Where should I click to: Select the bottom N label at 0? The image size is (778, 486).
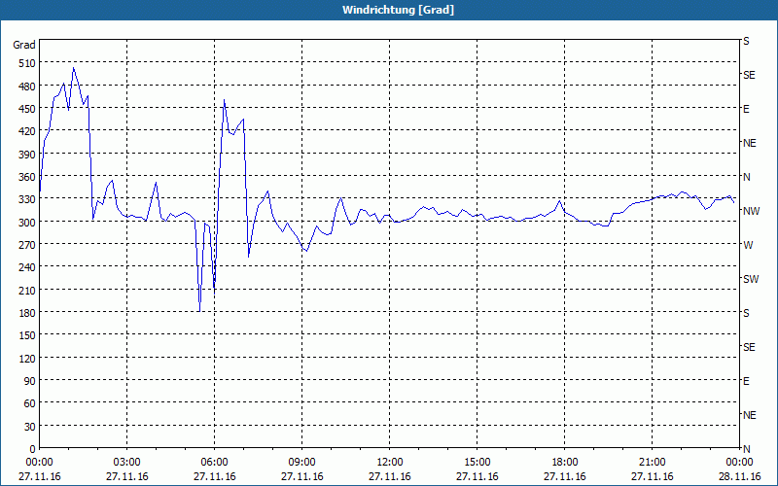pyautogui.click(x=746, y=449)
